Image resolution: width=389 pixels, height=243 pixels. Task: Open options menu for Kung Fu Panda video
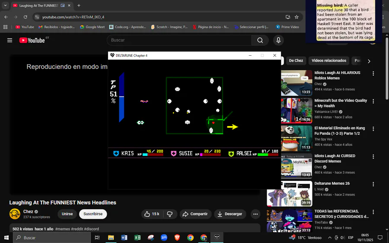coord(373,129)
